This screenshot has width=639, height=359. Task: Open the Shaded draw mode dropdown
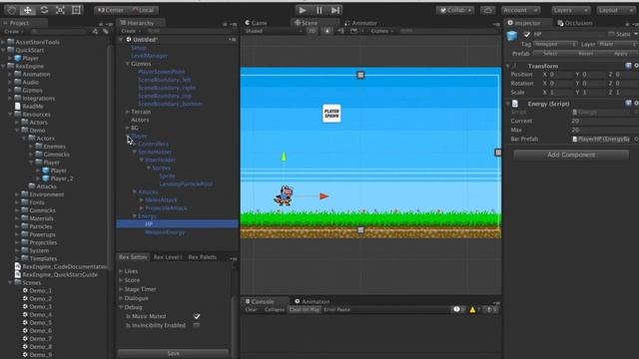pos(273,31)
